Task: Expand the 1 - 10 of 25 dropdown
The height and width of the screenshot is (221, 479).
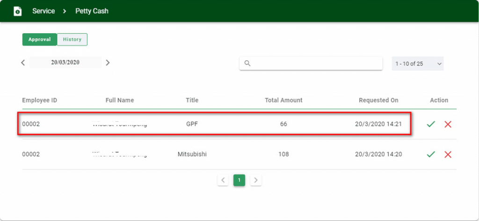Action: pyautogui.click(x=417, y=64)
